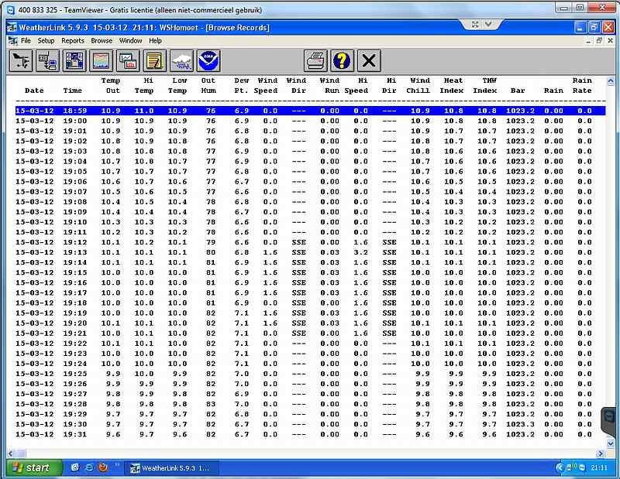
Task: Click the Download data toolbar icon
Action: click(47, 61)
